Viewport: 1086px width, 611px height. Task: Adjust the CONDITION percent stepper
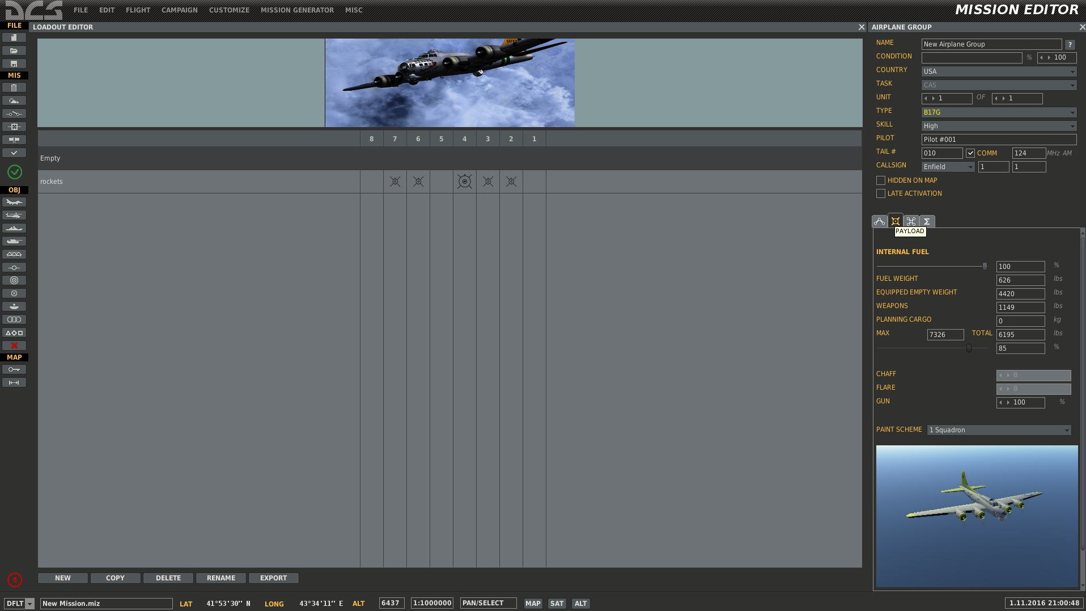[1057, 58]
